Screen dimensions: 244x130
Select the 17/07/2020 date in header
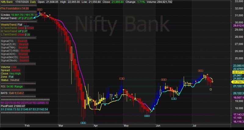click(22, 2)
